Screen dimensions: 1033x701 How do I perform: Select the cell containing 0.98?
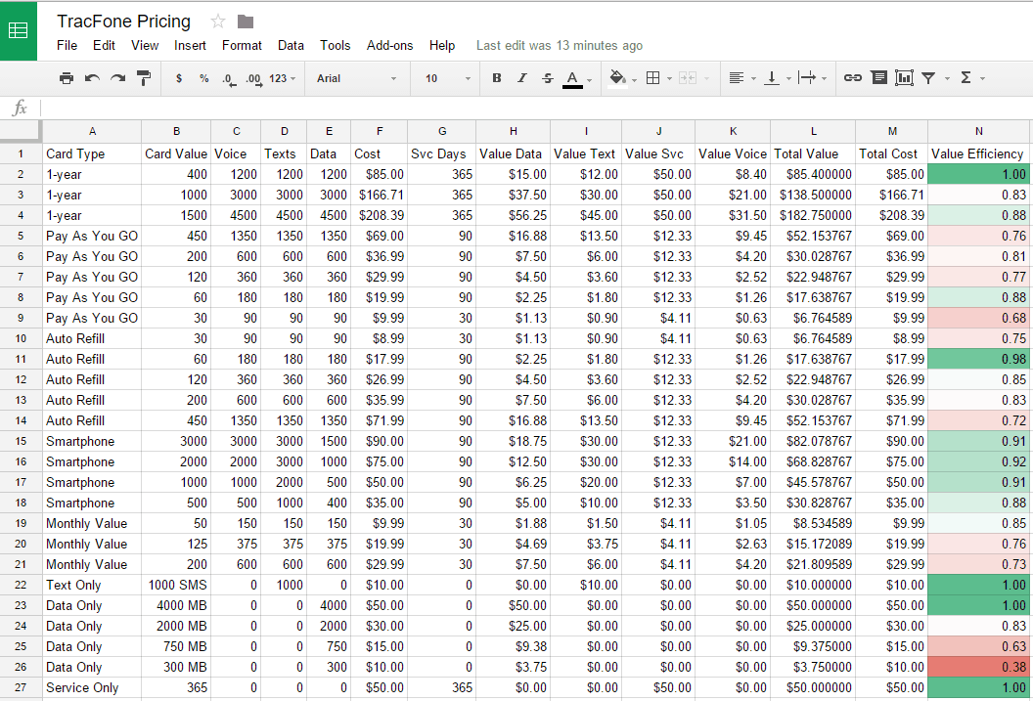click(x=978, y=359)
